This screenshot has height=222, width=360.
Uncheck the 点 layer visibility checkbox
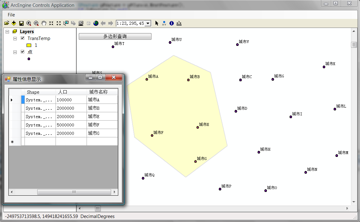click(x=22, y=52)
